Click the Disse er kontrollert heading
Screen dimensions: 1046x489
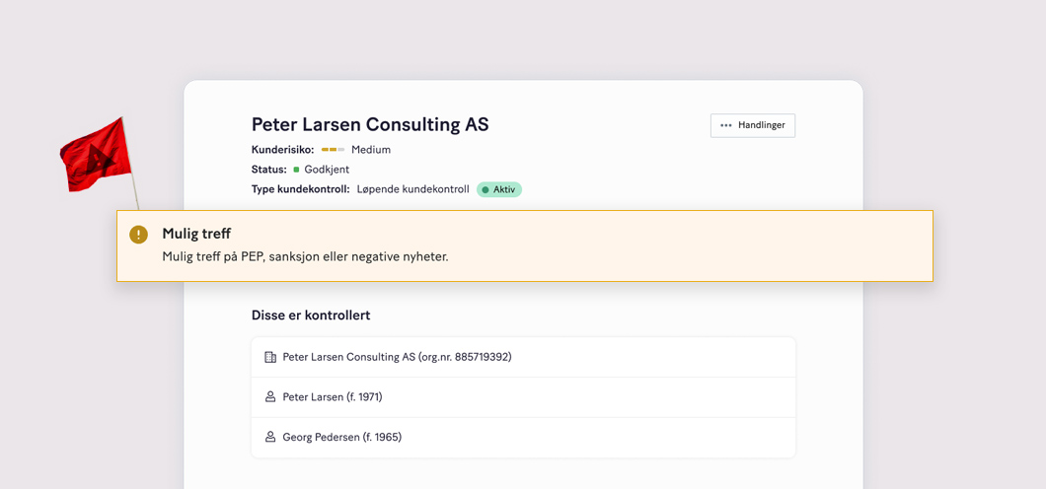point(311,315)
